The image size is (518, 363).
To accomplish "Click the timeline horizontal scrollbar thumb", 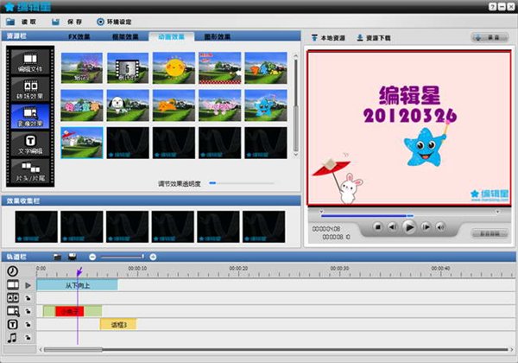I will [73, 349].
